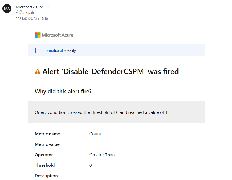Screen dimensions: 232x180
Task: Click the Operator label
Action: (x=44, y=155)
